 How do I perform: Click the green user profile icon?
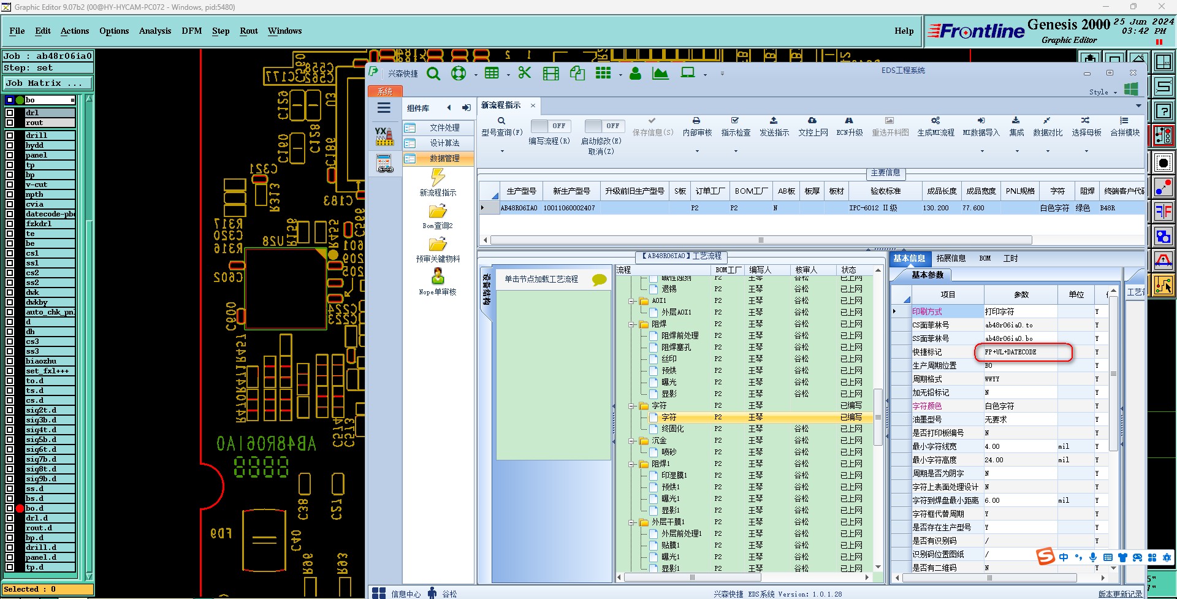pos(635,74)
